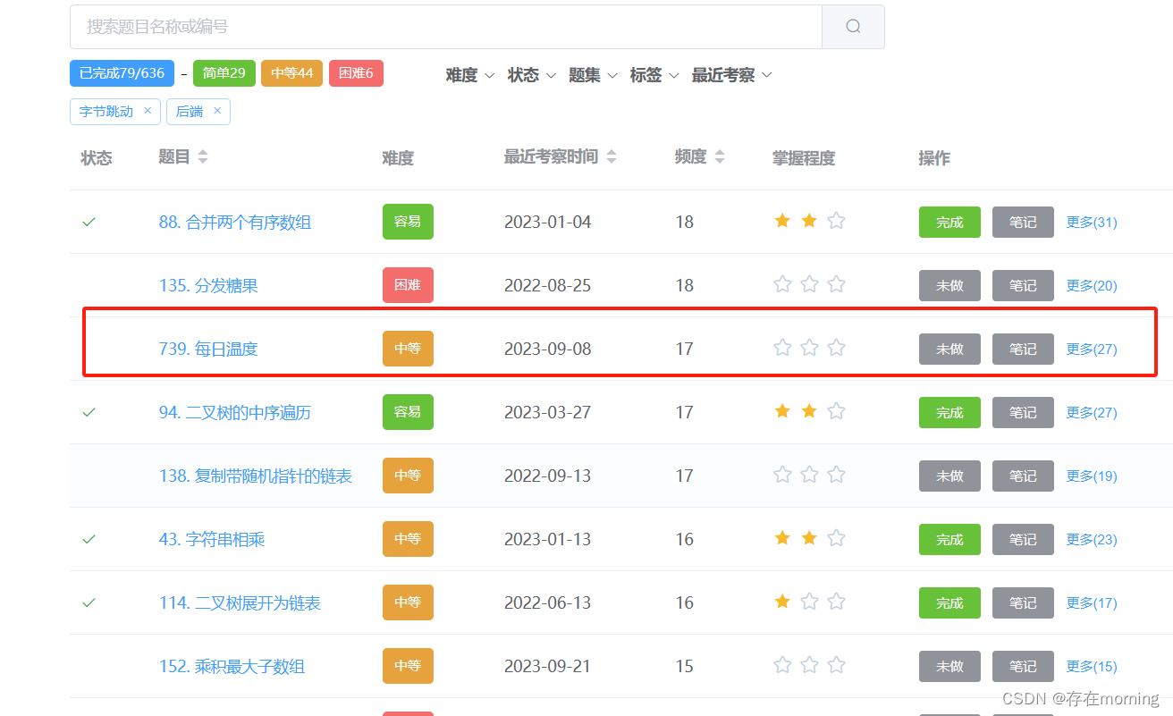
Task: Open 笔记 for 152. 乘积最大子数组
Action: coord(1023,667)
